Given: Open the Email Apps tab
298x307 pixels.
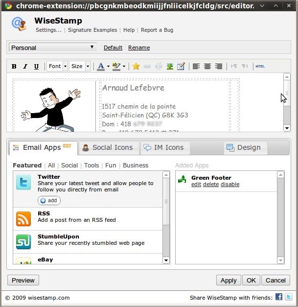Looking at the screenshot, I should click(44, 148).
